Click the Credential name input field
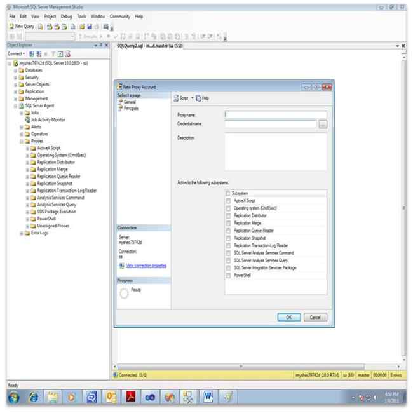This screenshot has height=413, width=413. tap(271, 124)
